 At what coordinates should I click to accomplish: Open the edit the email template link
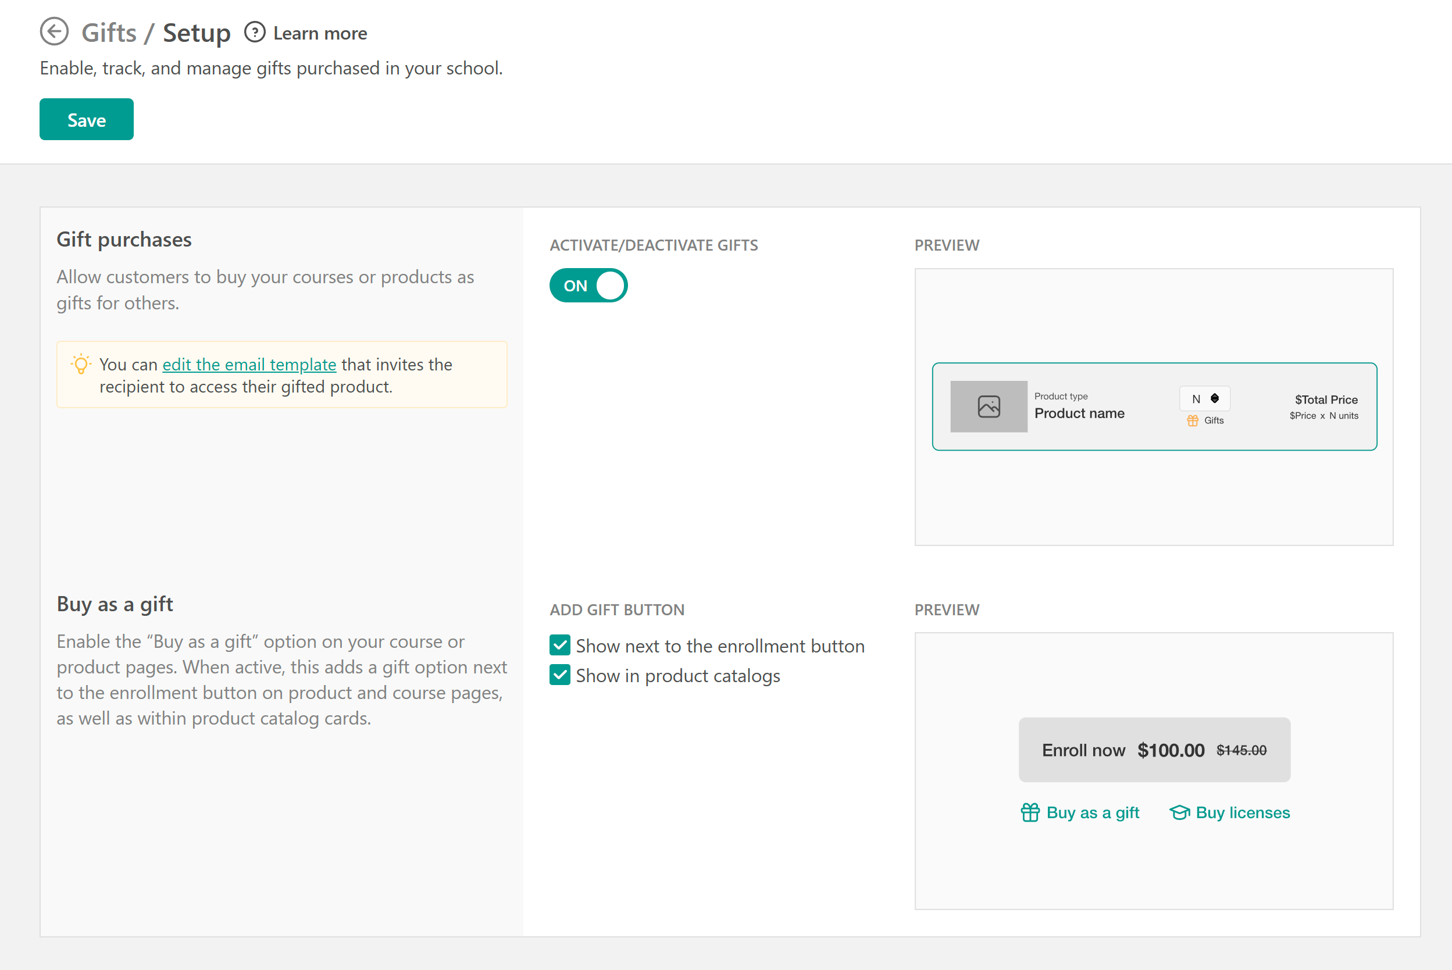click(249, 365)
